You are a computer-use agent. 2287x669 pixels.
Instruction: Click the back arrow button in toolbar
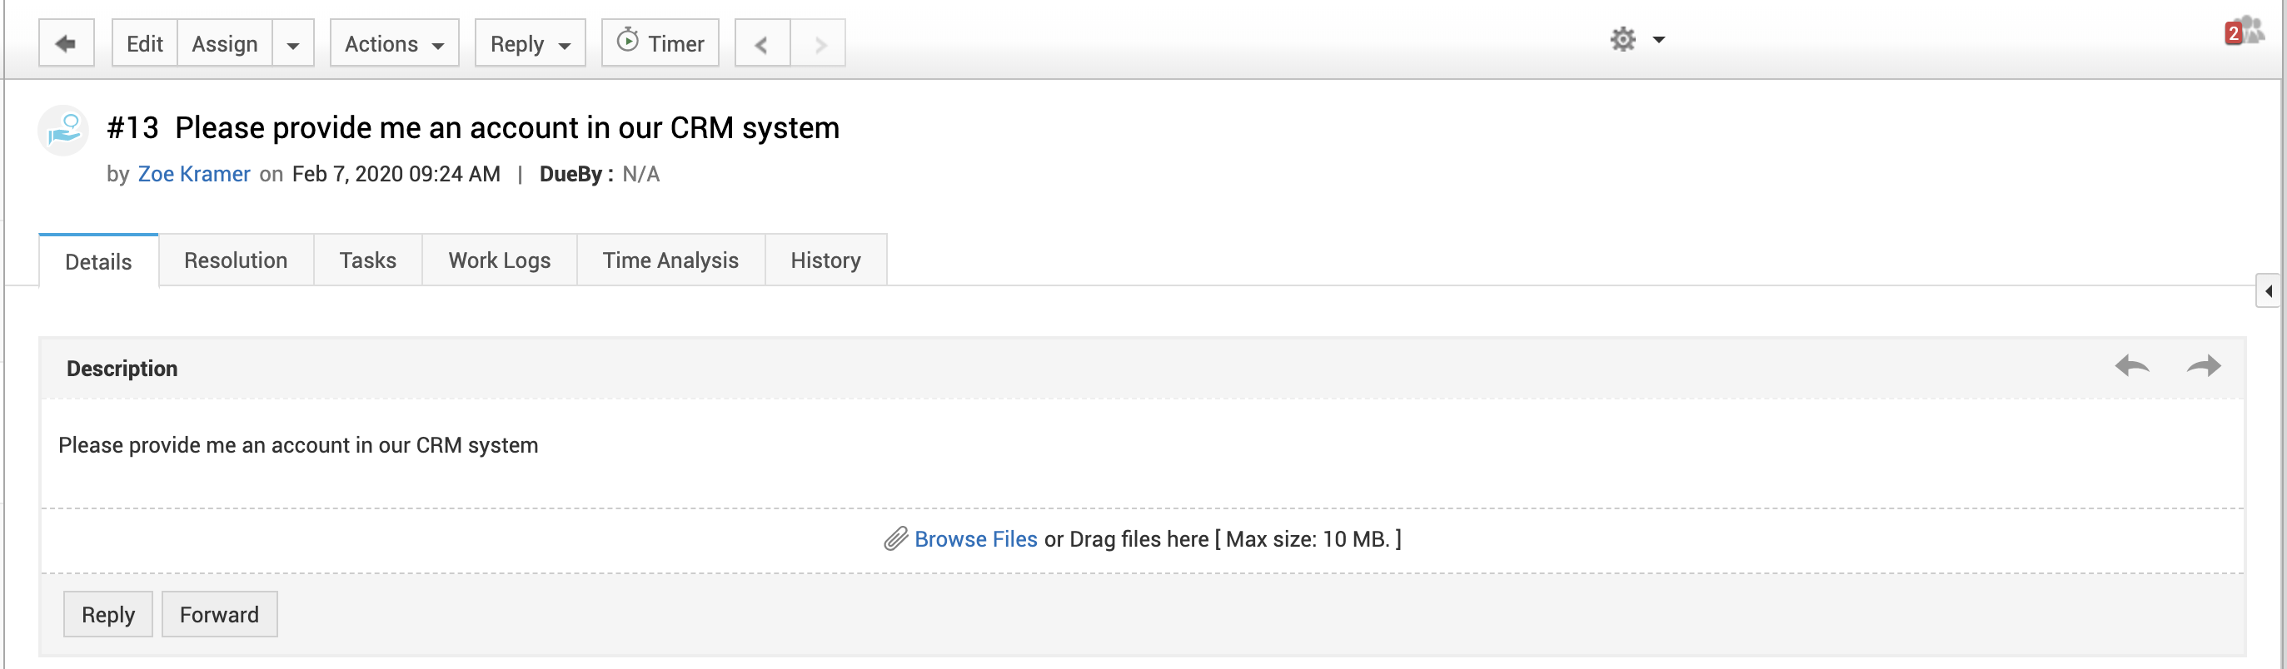coord(66,43)
